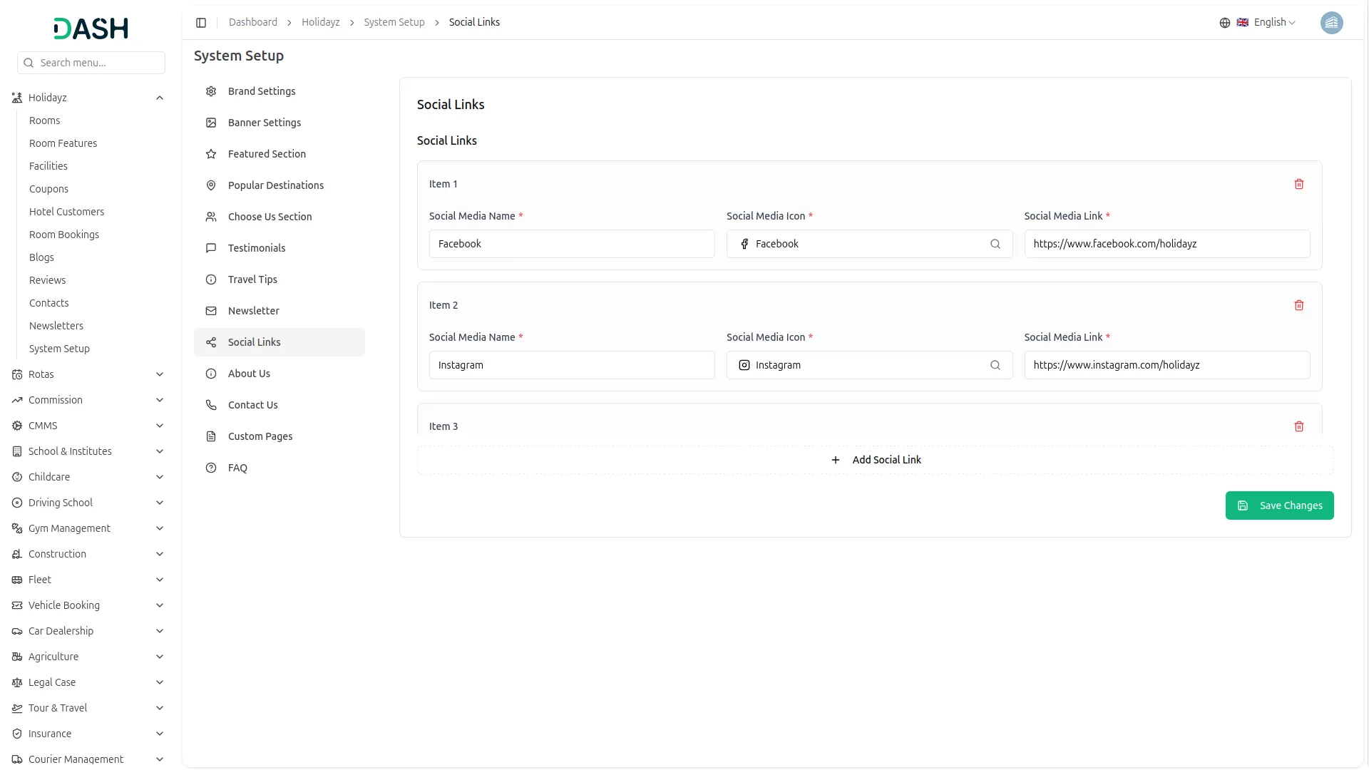This screenshot has height=770, width=1369.
Task: Click Add Social Link
Action: click(x=876, y=460)
